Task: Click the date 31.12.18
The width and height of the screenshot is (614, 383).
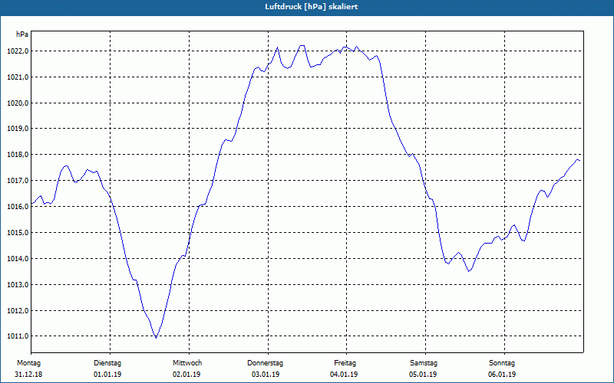Action: (28, 375)
